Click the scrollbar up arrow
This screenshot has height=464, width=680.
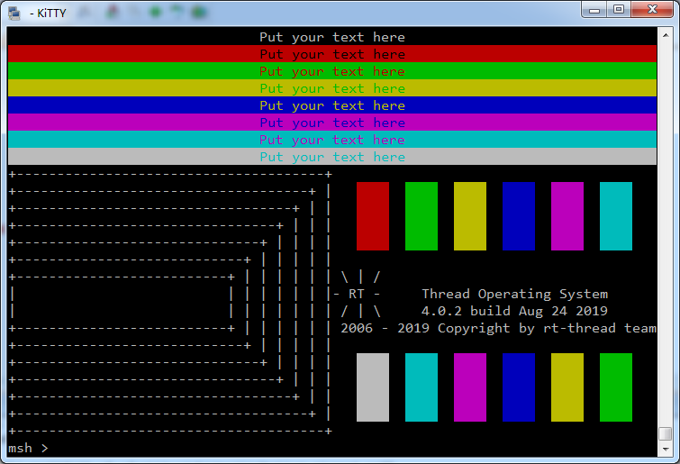(x=665, y=35)
